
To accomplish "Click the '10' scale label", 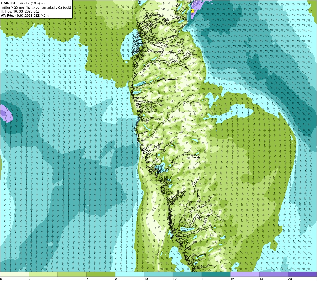I will [x=146, y=279].
